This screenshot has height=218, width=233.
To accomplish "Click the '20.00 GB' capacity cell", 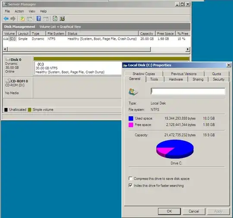I will tap(147, 39).
